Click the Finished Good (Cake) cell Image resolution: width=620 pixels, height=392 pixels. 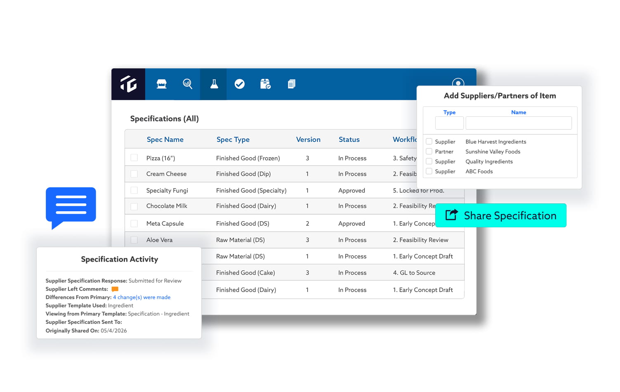245,273
